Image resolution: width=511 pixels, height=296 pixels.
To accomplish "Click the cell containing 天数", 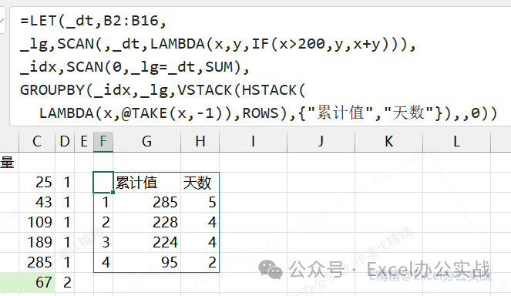I will (200, 183).
